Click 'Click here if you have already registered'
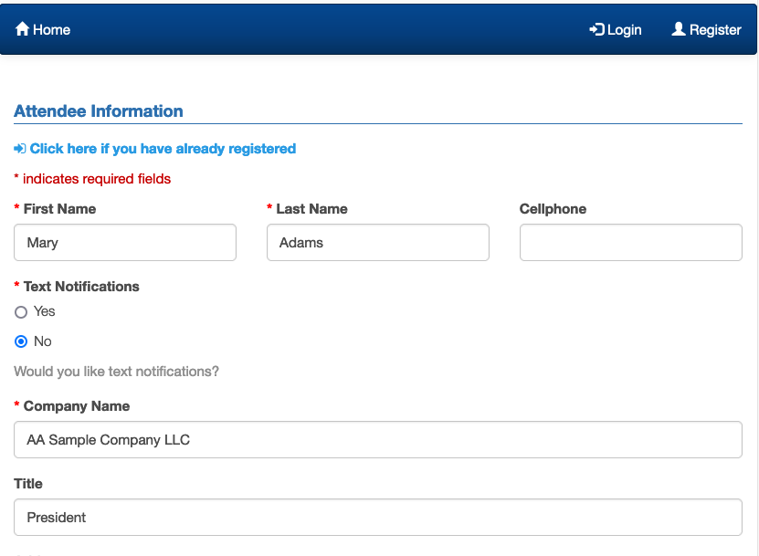The width and height of the screenshot is (759, 556). (163, 148)
